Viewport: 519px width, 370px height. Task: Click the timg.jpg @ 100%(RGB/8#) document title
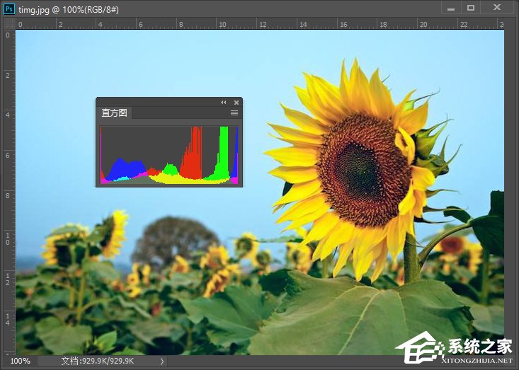coord(69,9)
